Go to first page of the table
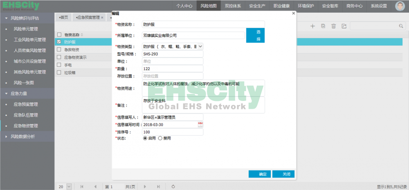 (82, 187)
